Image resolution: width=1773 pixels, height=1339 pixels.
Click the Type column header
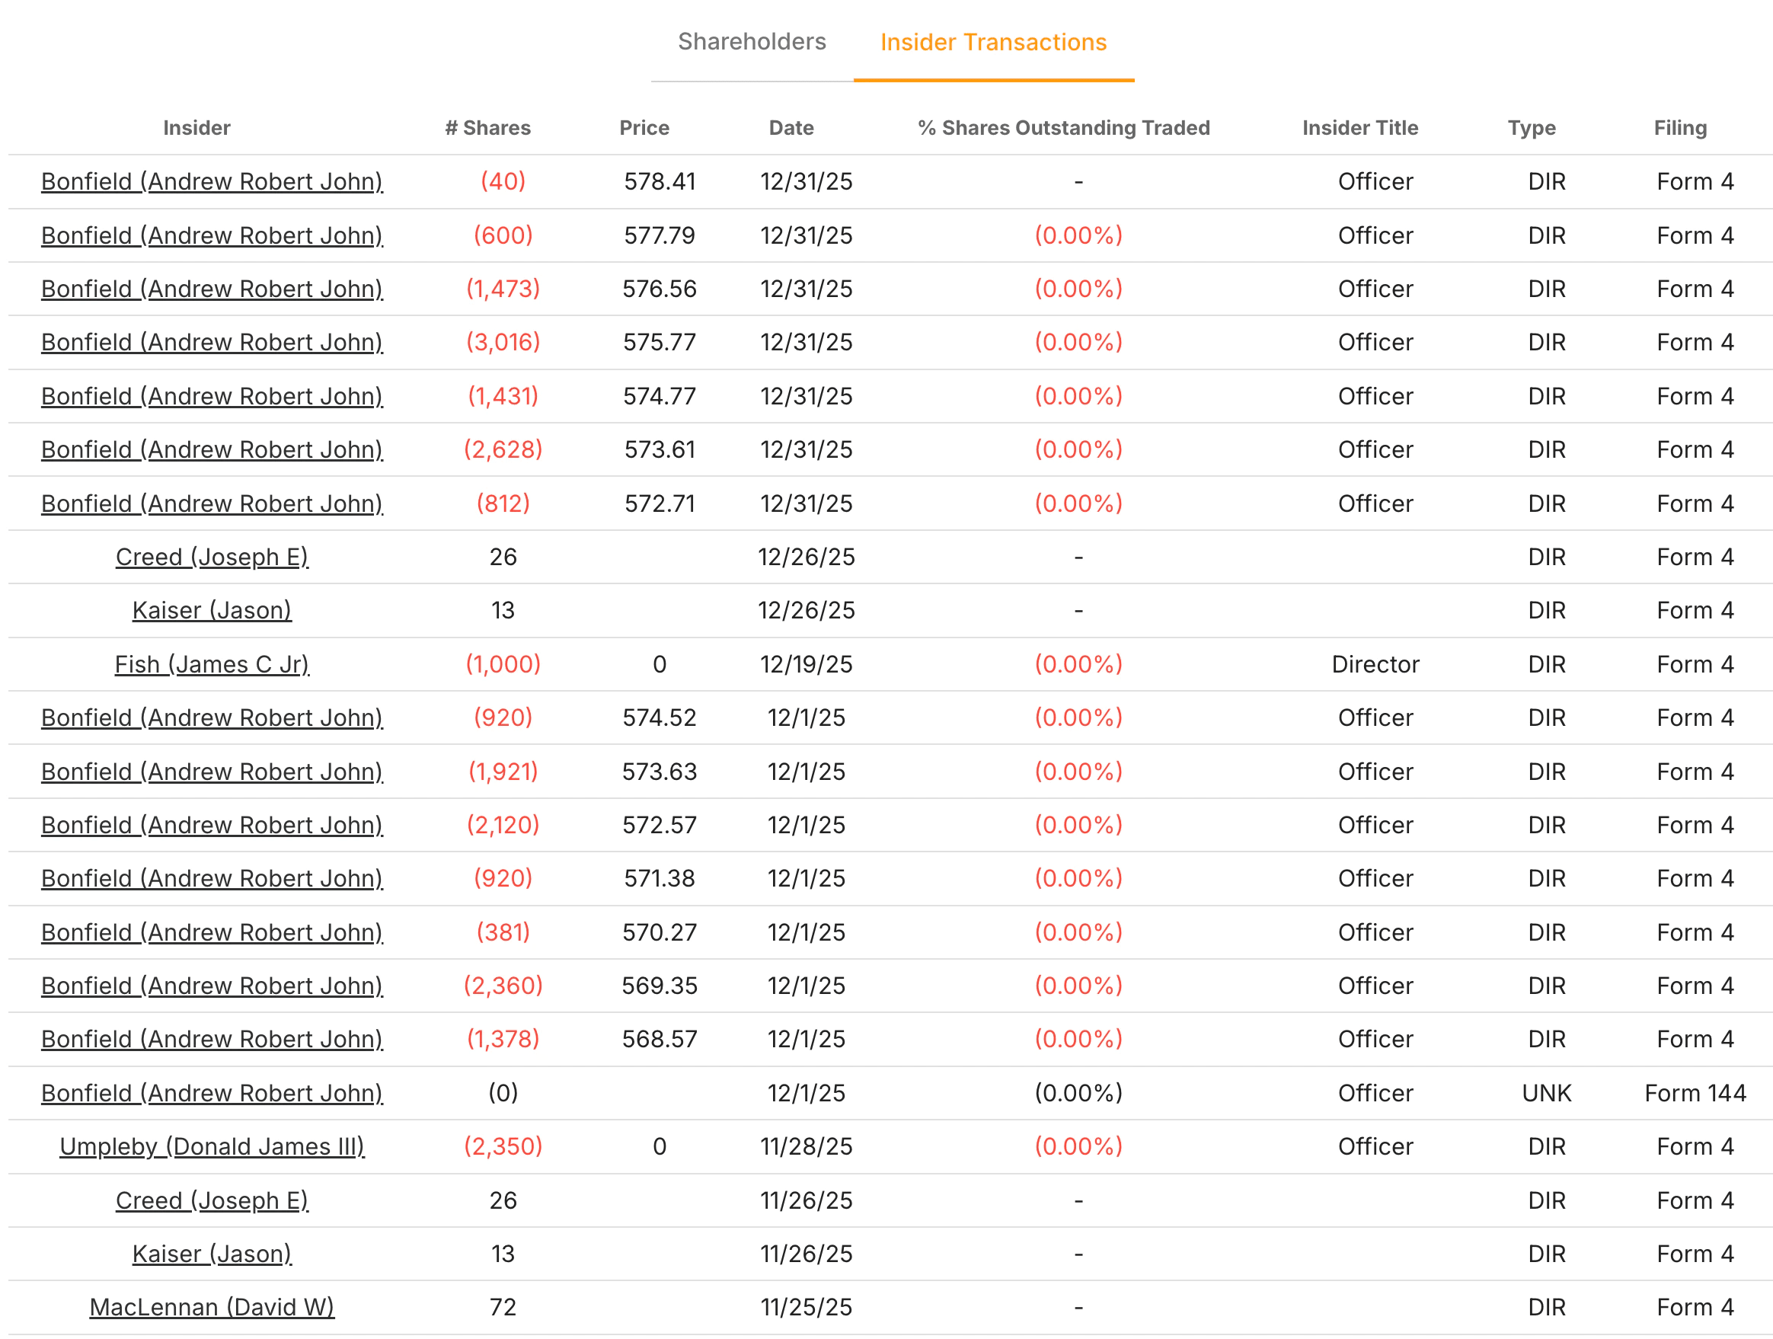(1532, 127)
